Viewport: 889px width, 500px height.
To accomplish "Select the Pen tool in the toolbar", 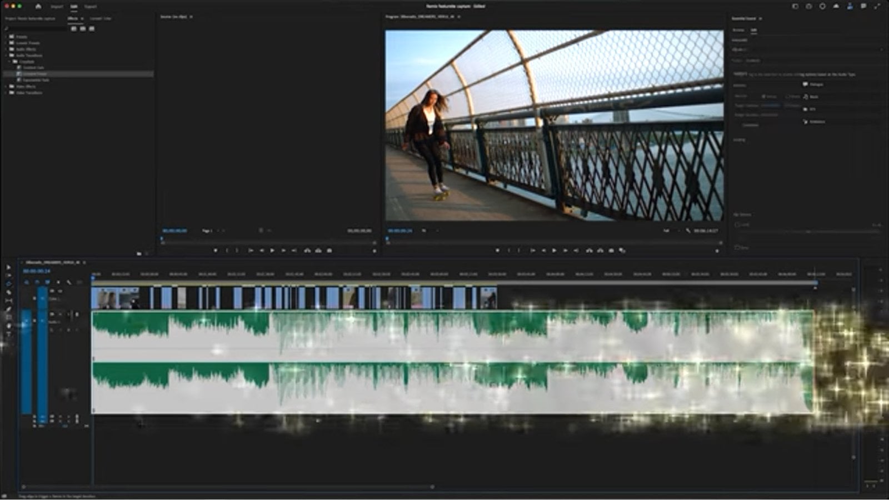I will pos(8,309).
